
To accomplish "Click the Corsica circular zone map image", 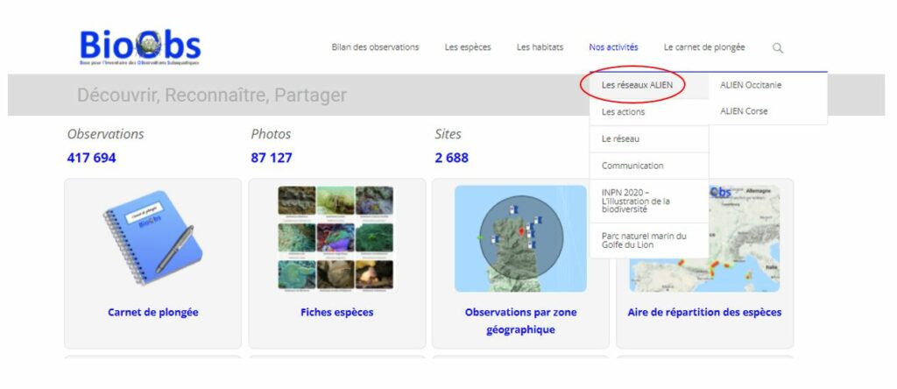I will point(520,238).
